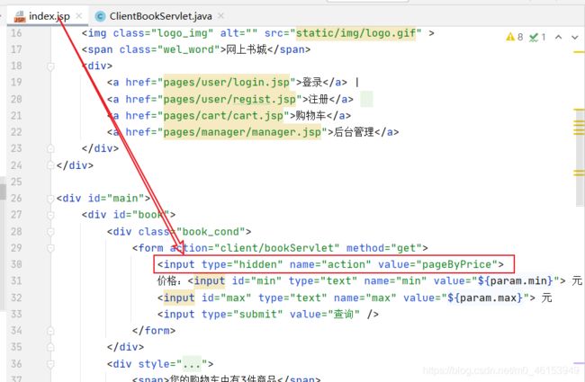Close the ClientBookServlet.java tab
The image size is (585, 382).
point(220,16)
